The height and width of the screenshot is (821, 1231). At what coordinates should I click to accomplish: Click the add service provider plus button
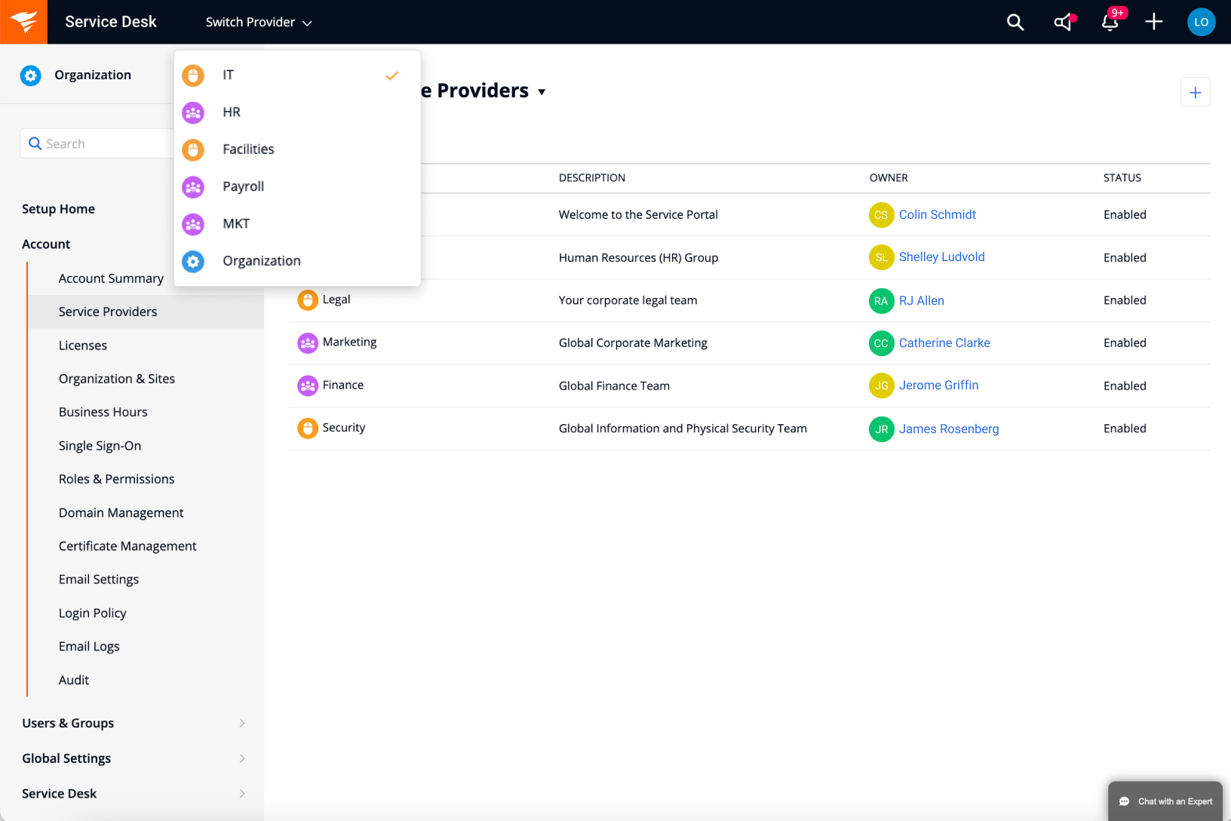tap(1195, 93)
